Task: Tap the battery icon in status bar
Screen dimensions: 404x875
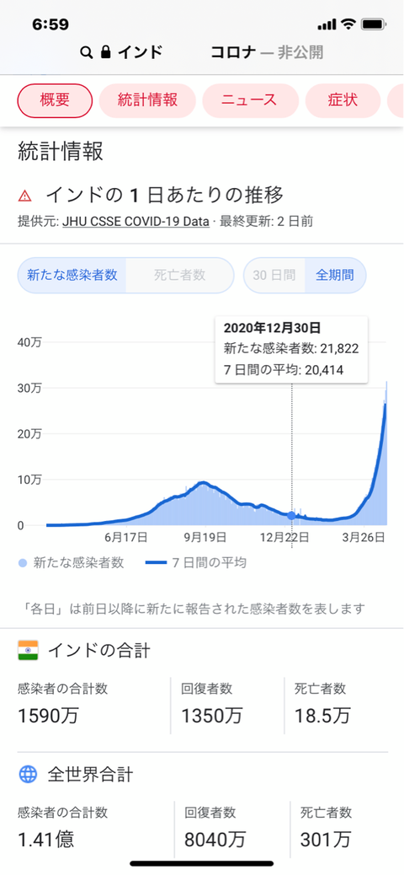Action: pos(374,24)
